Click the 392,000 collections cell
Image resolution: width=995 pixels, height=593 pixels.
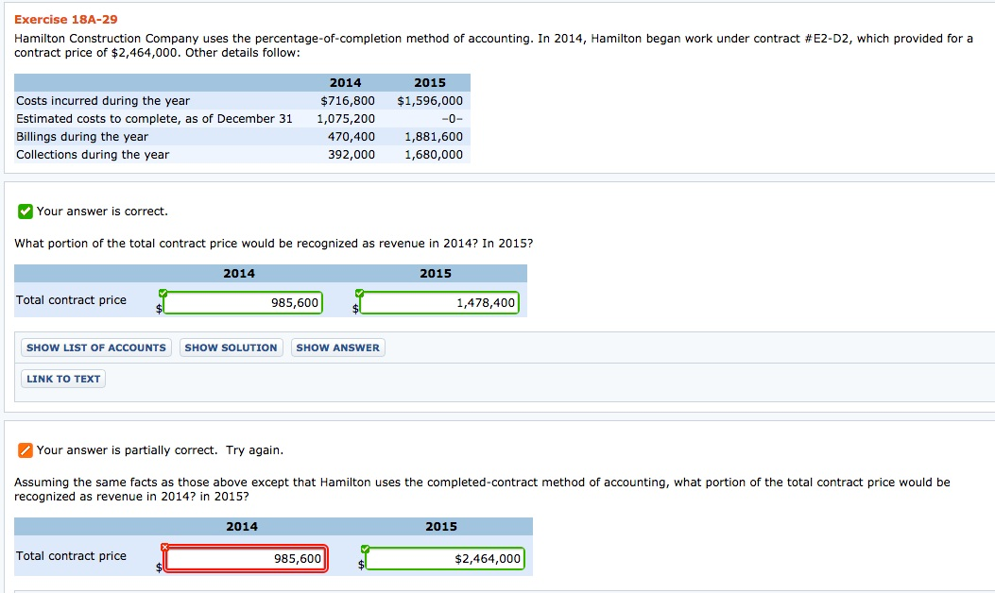[352, 154]
